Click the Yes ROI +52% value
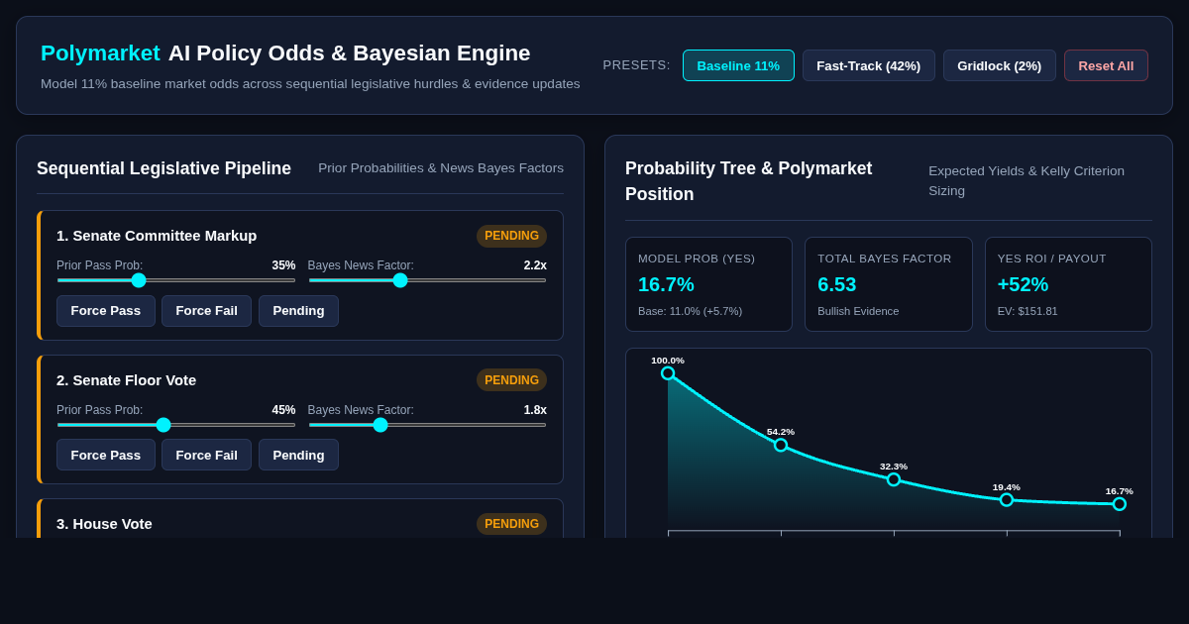Viewport: 1189px width, 624px height. coord(1023,284)
